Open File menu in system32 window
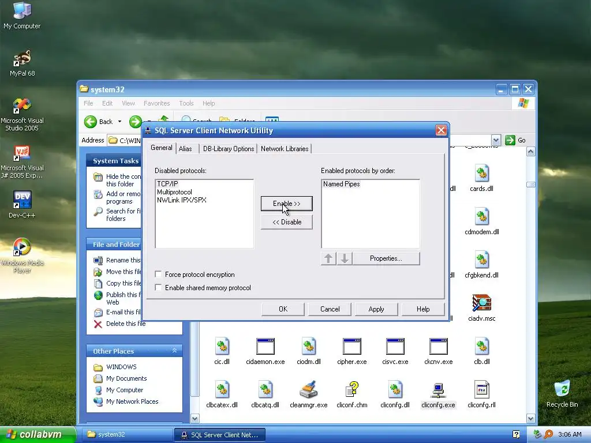591x443 pixels. [88, 103]
